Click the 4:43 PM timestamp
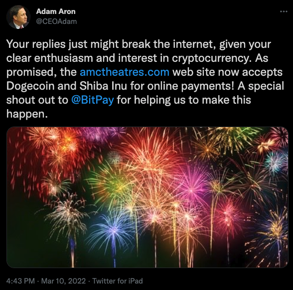 (20, 281)
